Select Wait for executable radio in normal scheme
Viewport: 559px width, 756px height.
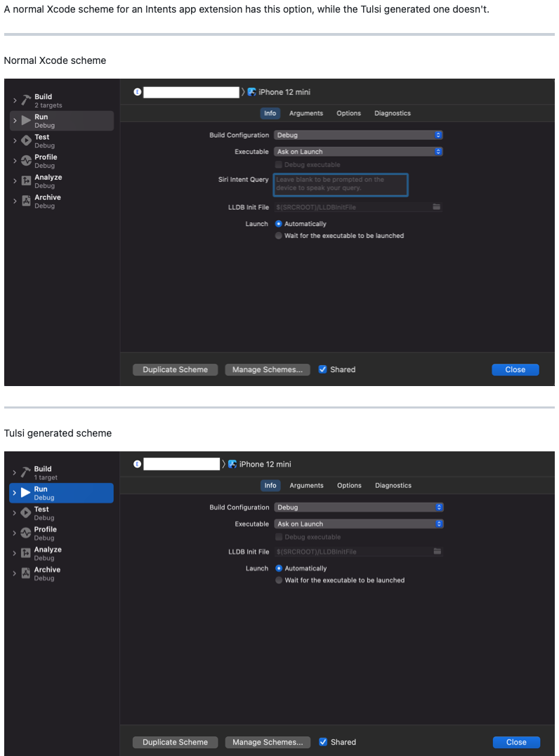278,235
